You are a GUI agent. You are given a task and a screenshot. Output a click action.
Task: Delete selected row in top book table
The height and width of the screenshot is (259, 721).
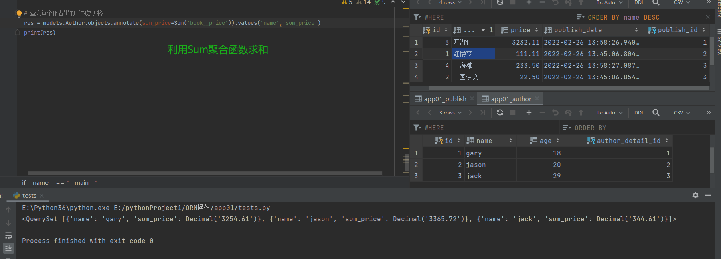tap(542, 2)
